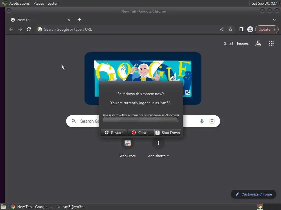The height and width of the screenshot is (210, 281).
Task: Go back with Chrome's back arrow
Action: pyautogui.click(x=11, y=29)
